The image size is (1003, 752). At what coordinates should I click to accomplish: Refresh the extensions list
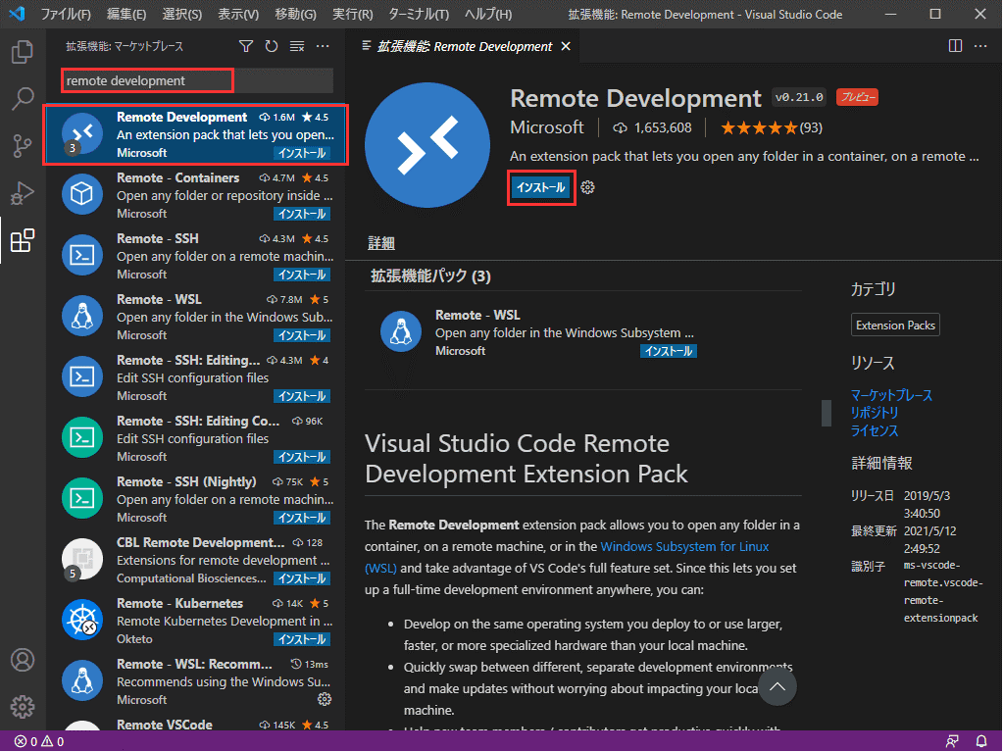pos(272,46)
